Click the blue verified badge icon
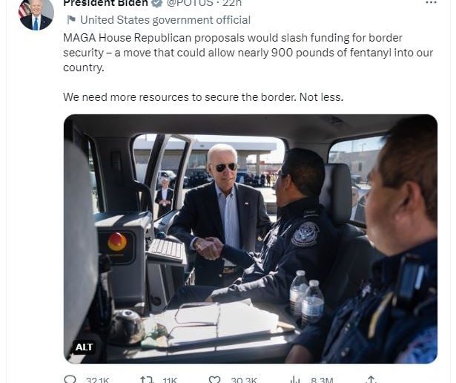Viewport: 456px width, 383px height. pos(157,3)
